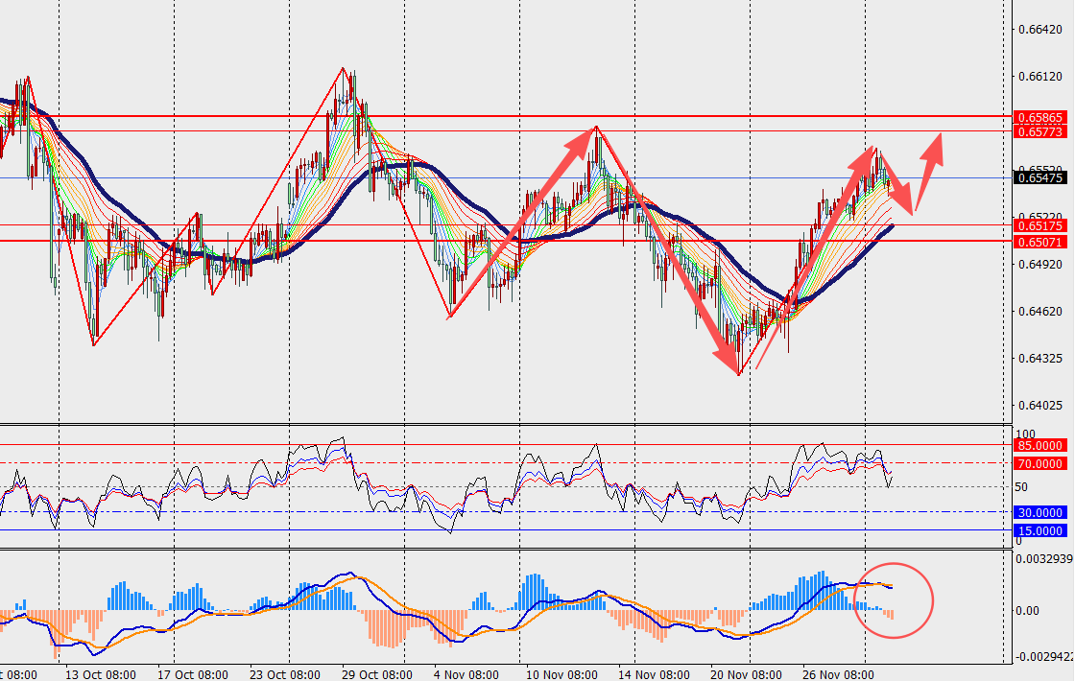Viewport: 1075px width, 681px height.
Task: Click the 85.0000 overbought level label
Action: [1039, 445]
